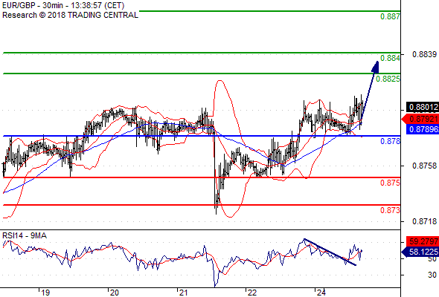
Task: Click the date 19 on time axis
Action: pos(45,293)
